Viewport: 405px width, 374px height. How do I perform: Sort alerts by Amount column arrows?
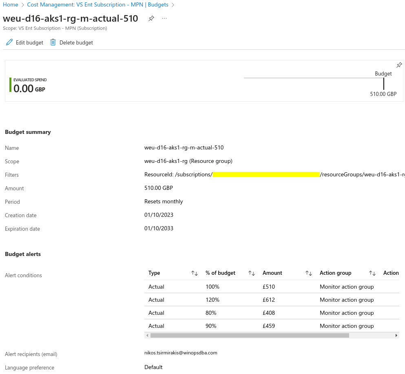click(x=309, y=273)
